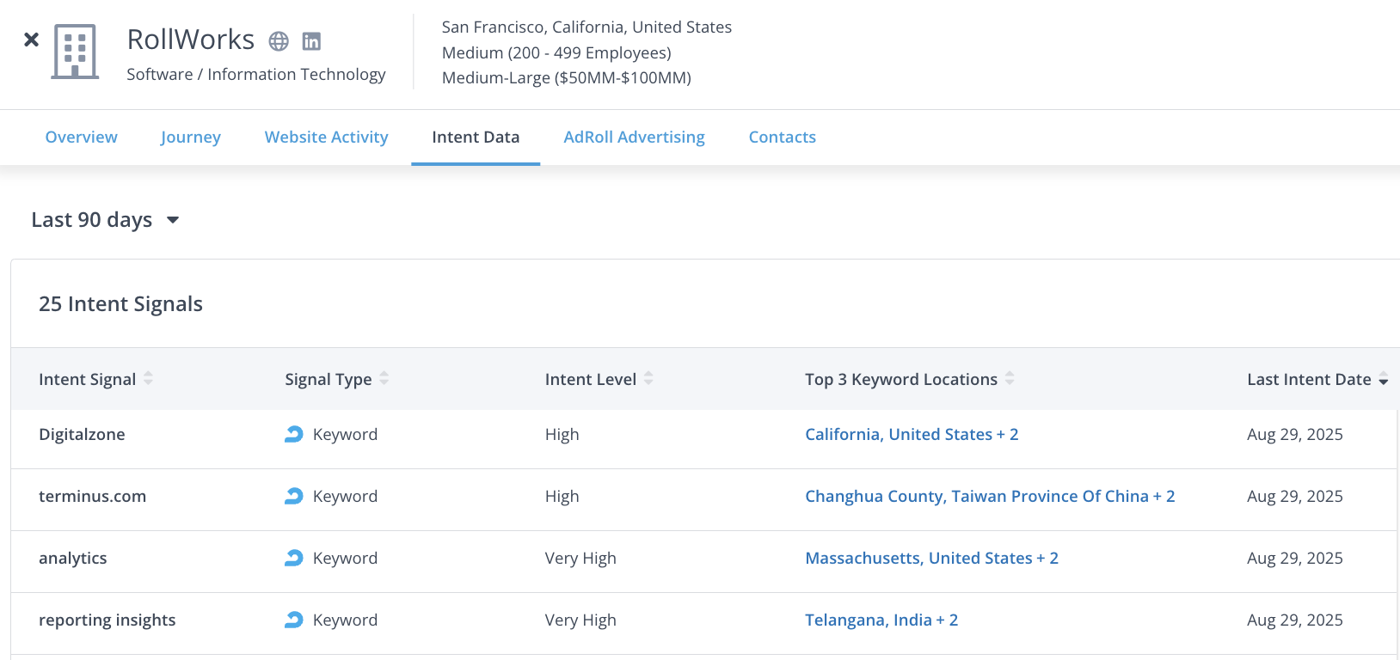Click the company building icon

click(75, 52)
